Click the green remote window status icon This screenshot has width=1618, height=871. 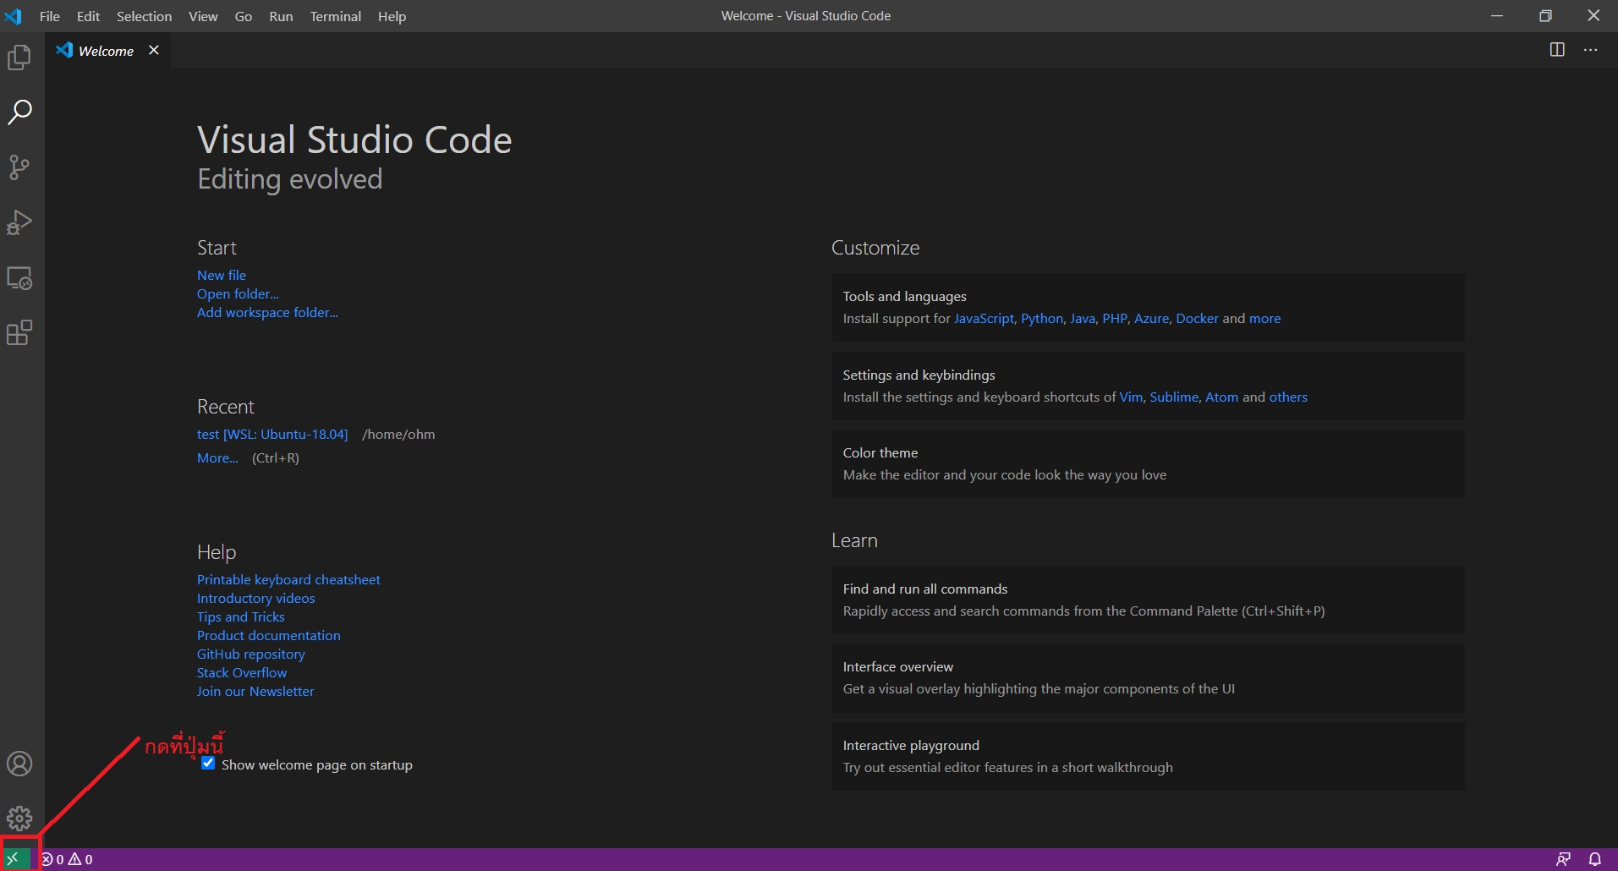[14, 859]
